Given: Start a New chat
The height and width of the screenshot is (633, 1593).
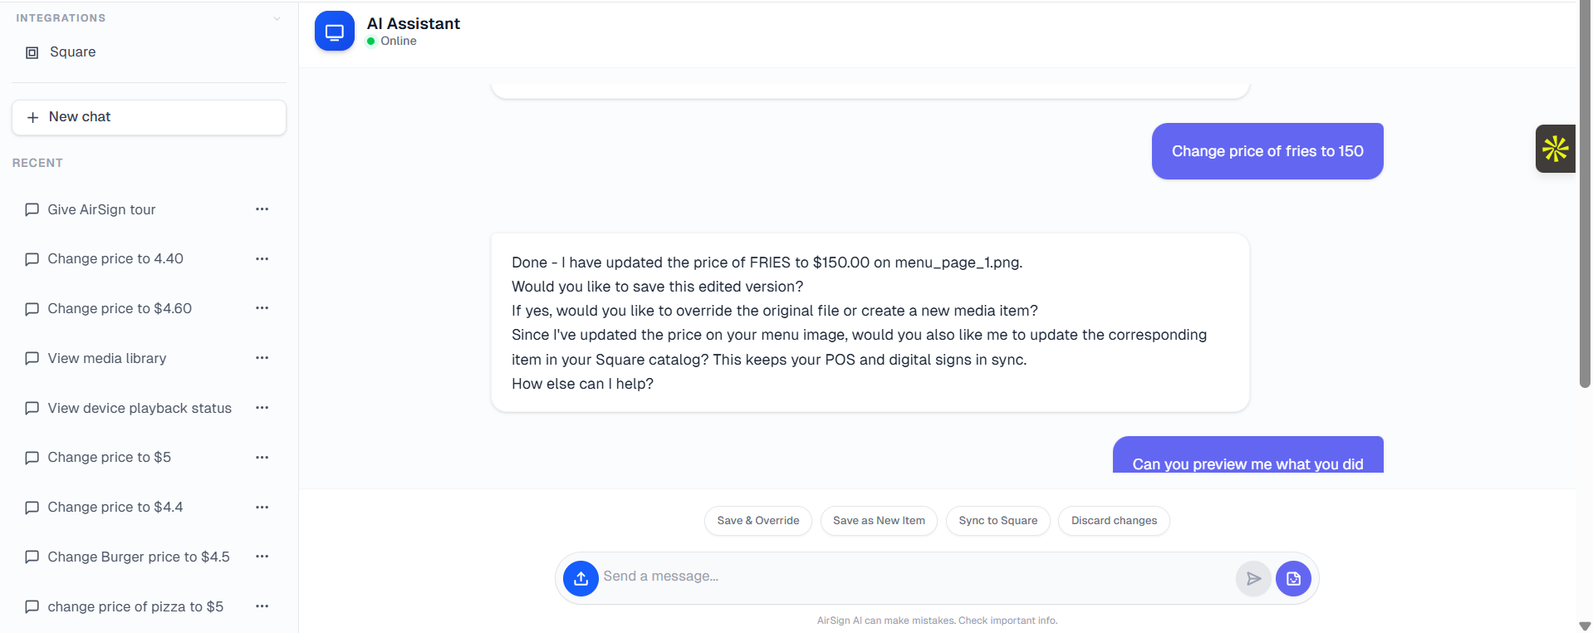Looking at the screenshot, I should tap(149, 117).
